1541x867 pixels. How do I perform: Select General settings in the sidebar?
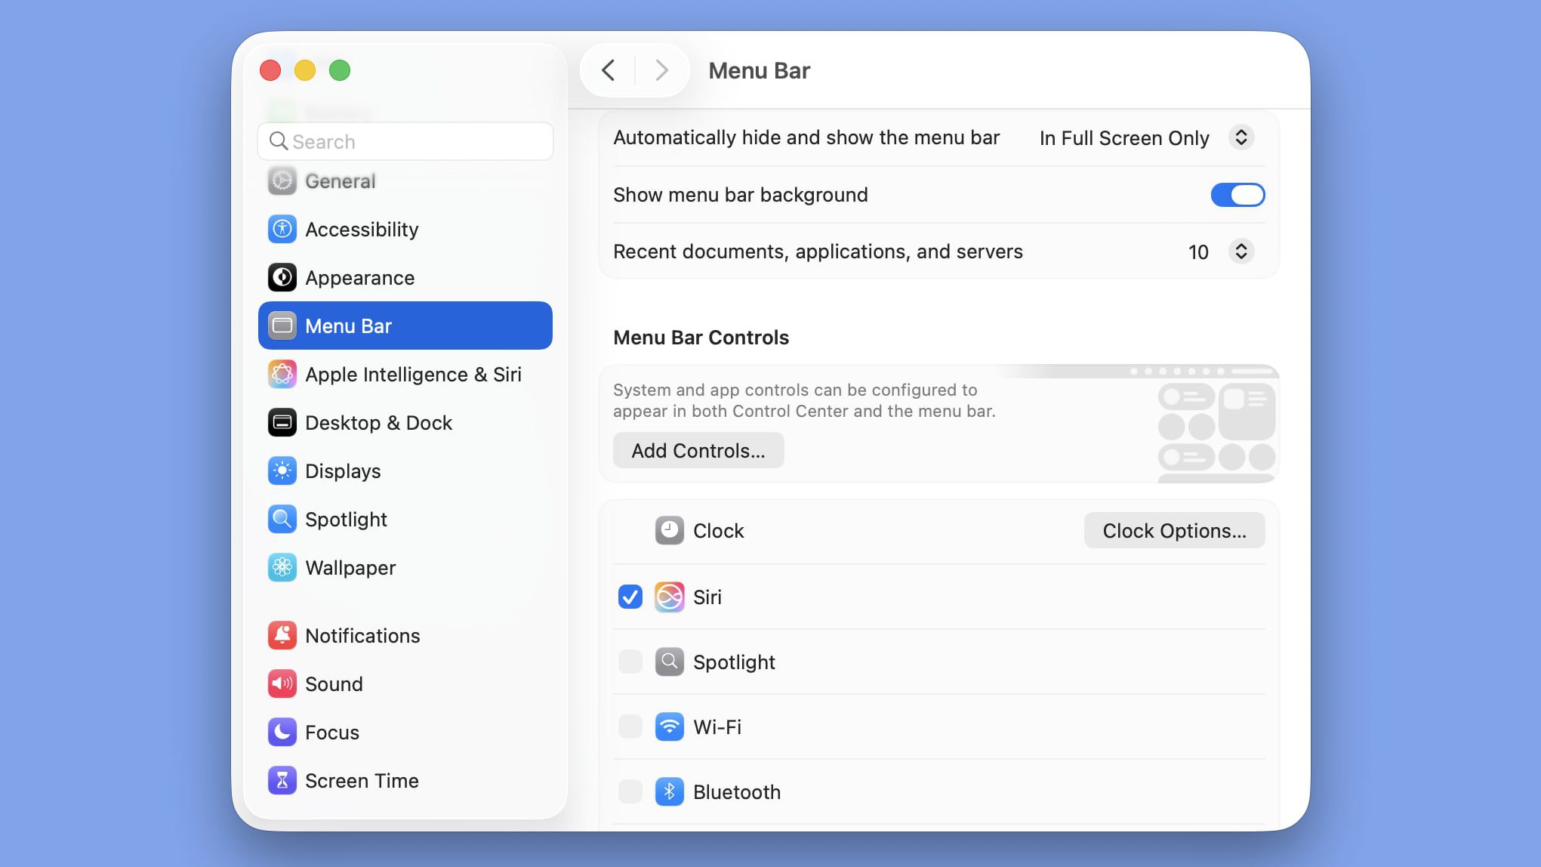point(340,180)
